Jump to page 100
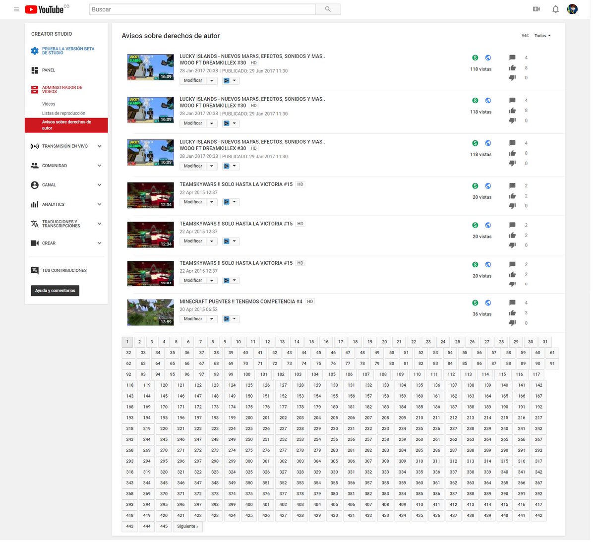 coord(246,374)
